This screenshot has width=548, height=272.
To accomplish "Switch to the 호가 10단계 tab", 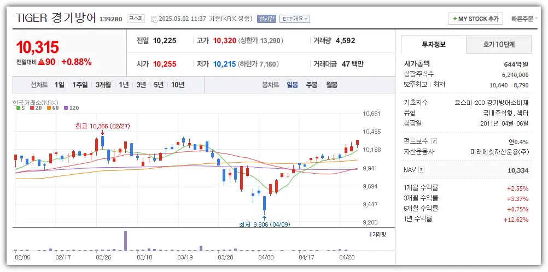I will (x=499, y=44).
